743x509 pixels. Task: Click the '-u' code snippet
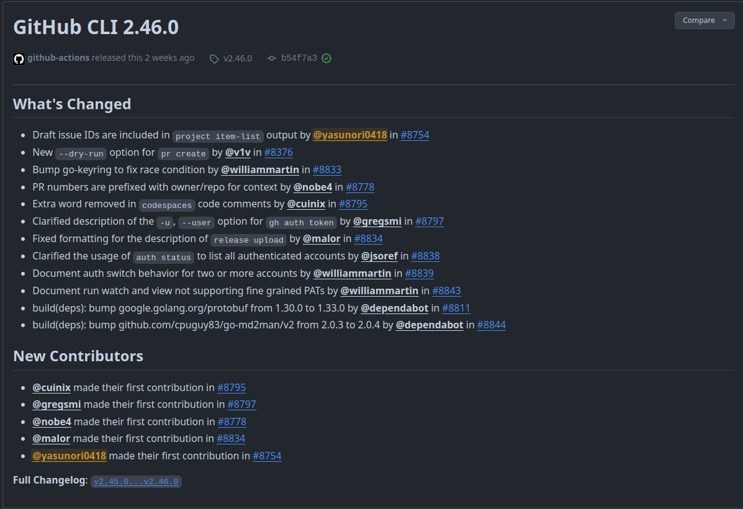165,223
